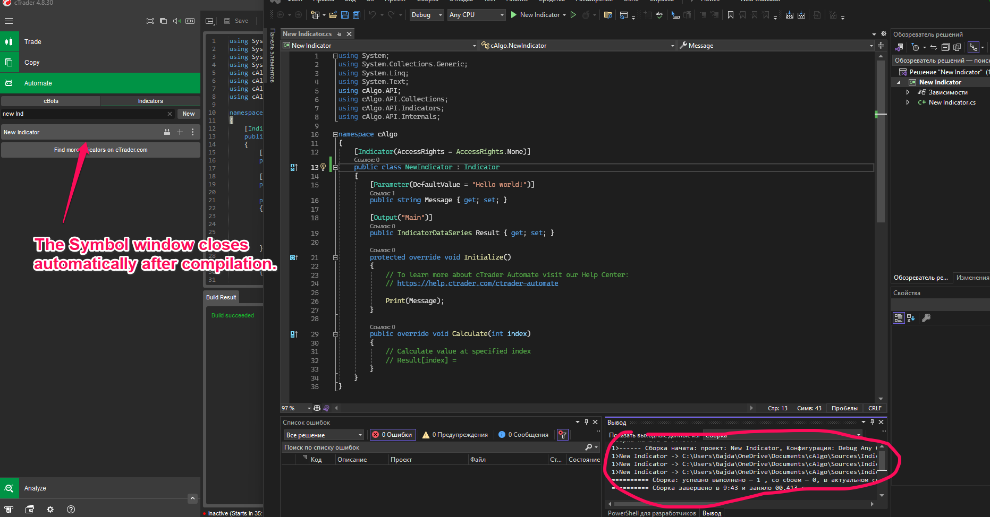Viewport: 990px width, 517px height.
Task: Click the Solution Explorer search field
Action: pos(941,61)
